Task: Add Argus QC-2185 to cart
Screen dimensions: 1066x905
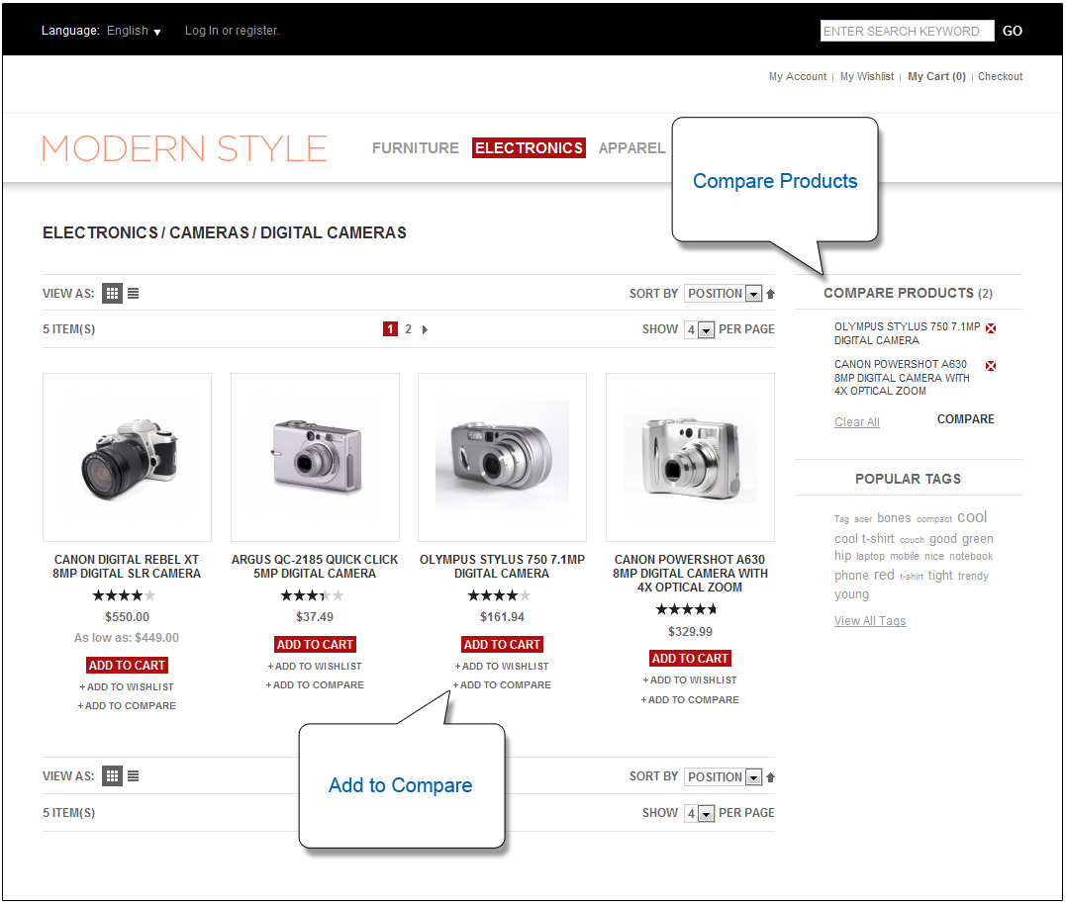Action: [315, 644]
